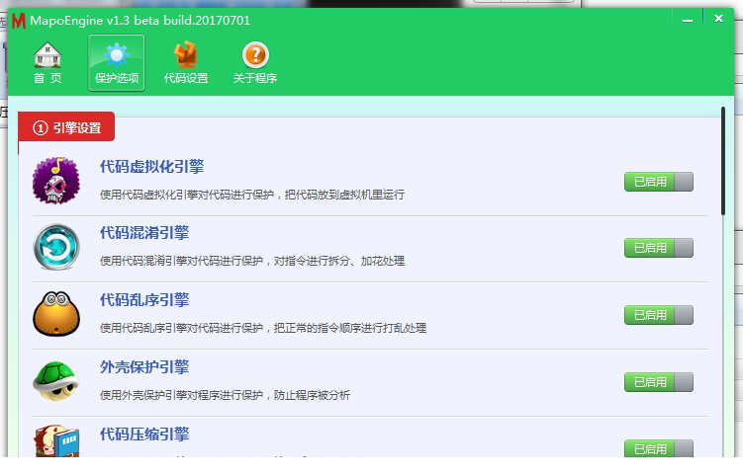Toggle the 代码乱序引擎 enabled switch

658,315
